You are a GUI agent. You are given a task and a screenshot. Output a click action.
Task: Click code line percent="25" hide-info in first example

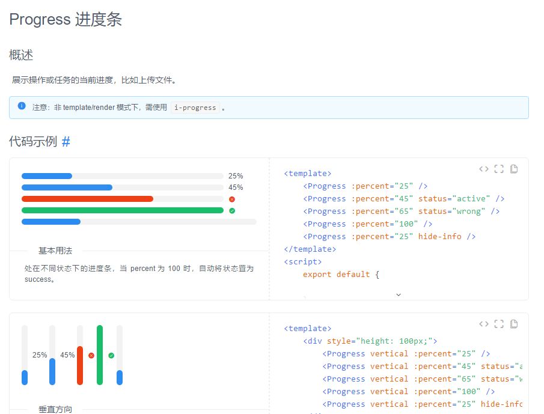(390, 237)
